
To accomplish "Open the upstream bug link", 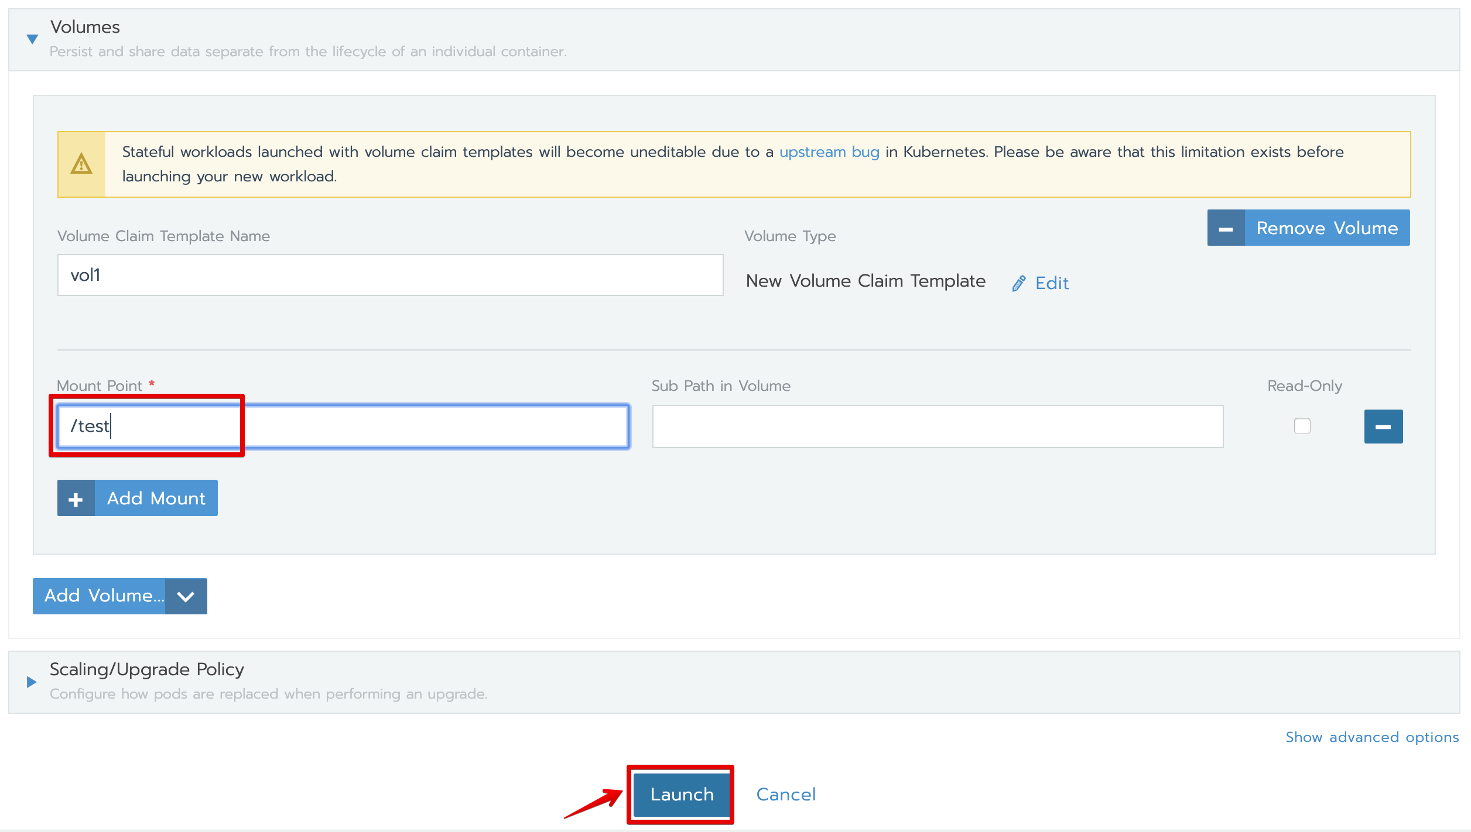I will click(x=829, y=152).
